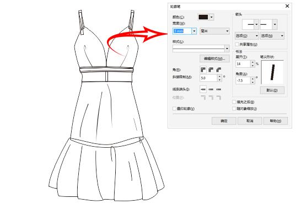The height and width of the screenshot is (209, 296).
Task: Click the width field showing 5 mm
Action: click(182, 31)
